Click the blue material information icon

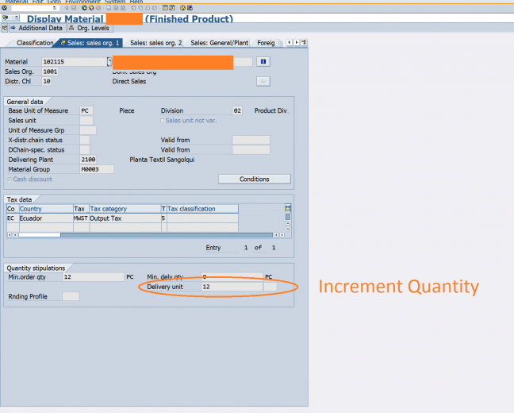click(263, 61)
